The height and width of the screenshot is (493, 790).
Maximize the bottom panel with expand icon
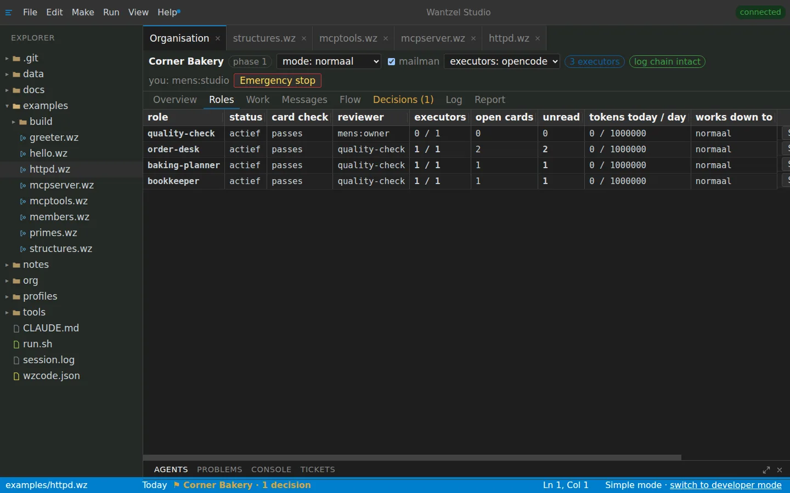pos(766,470)
